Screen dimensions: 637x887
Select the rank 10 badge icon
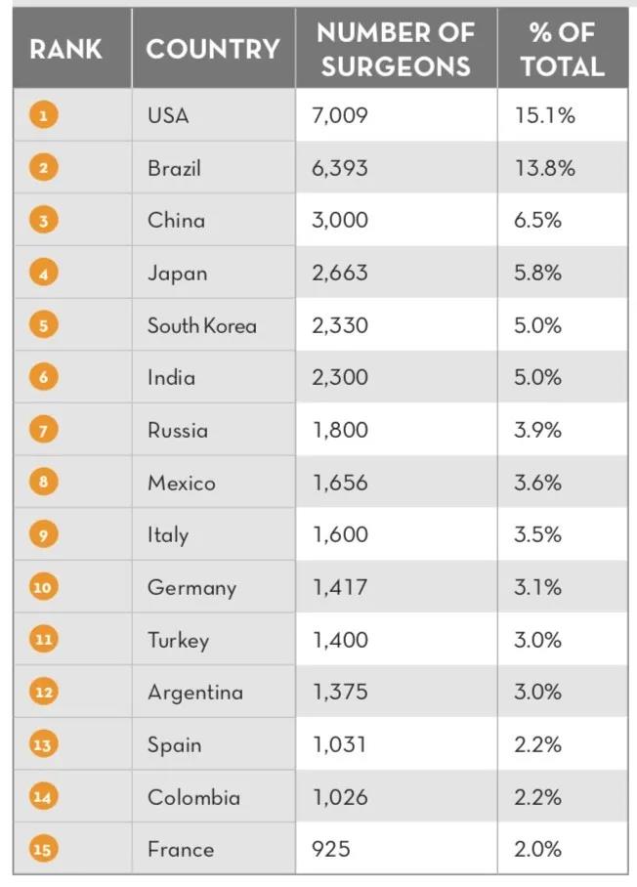44,587
